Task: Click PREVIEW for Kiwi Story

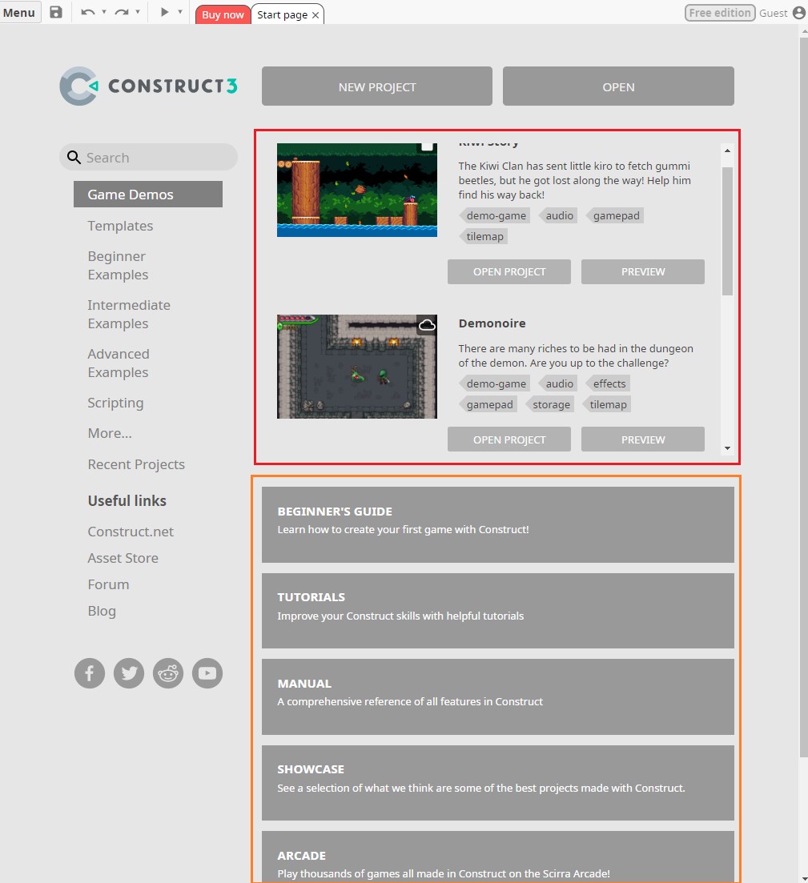Action: (643, 272)
